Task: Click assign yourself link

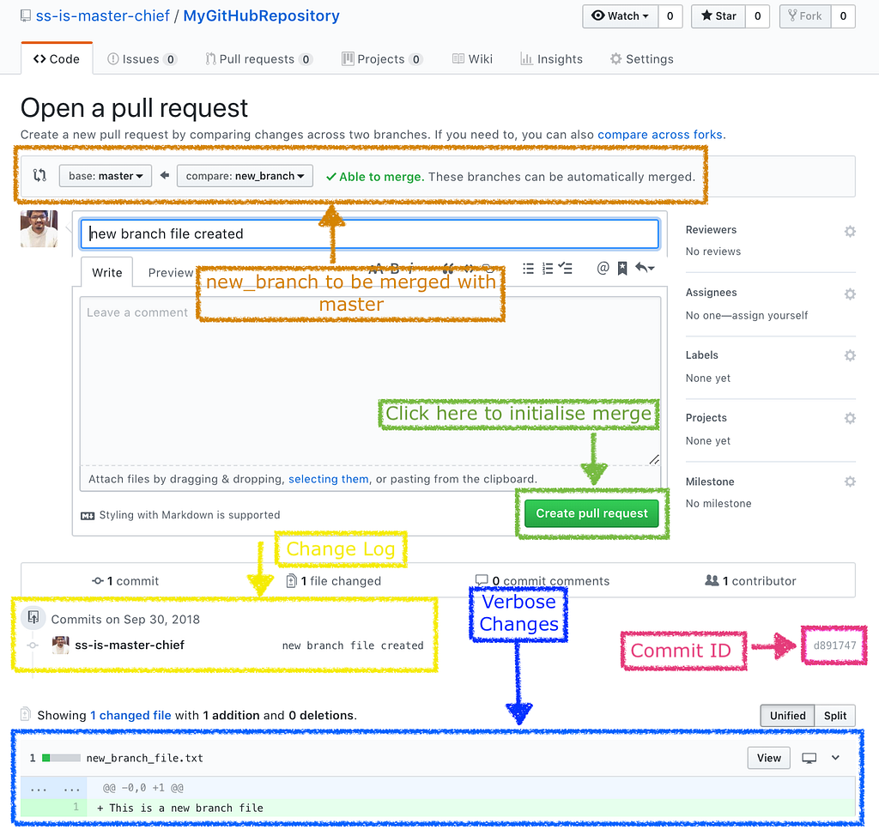Action: click(x=770, y=316)
